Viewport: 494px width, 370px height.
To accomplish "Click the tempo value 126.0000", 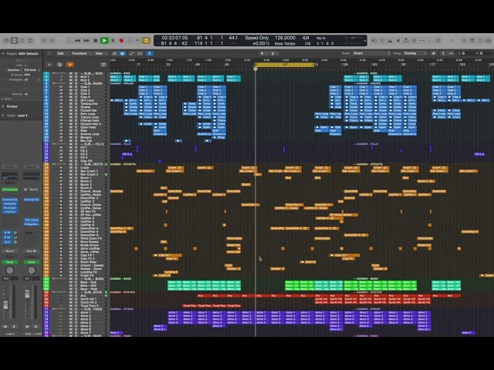I will 285,38.
